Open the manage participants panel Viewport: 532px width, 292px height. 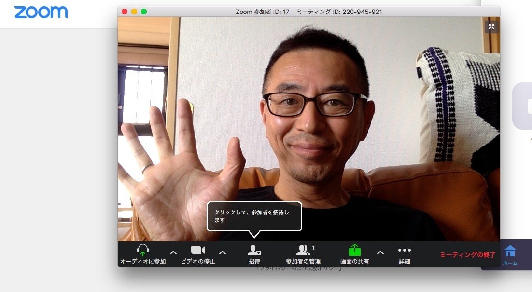303,250
